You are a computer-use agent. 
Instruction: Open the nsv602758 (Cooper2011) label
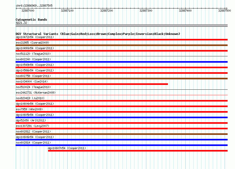click(x=33, y=76)
